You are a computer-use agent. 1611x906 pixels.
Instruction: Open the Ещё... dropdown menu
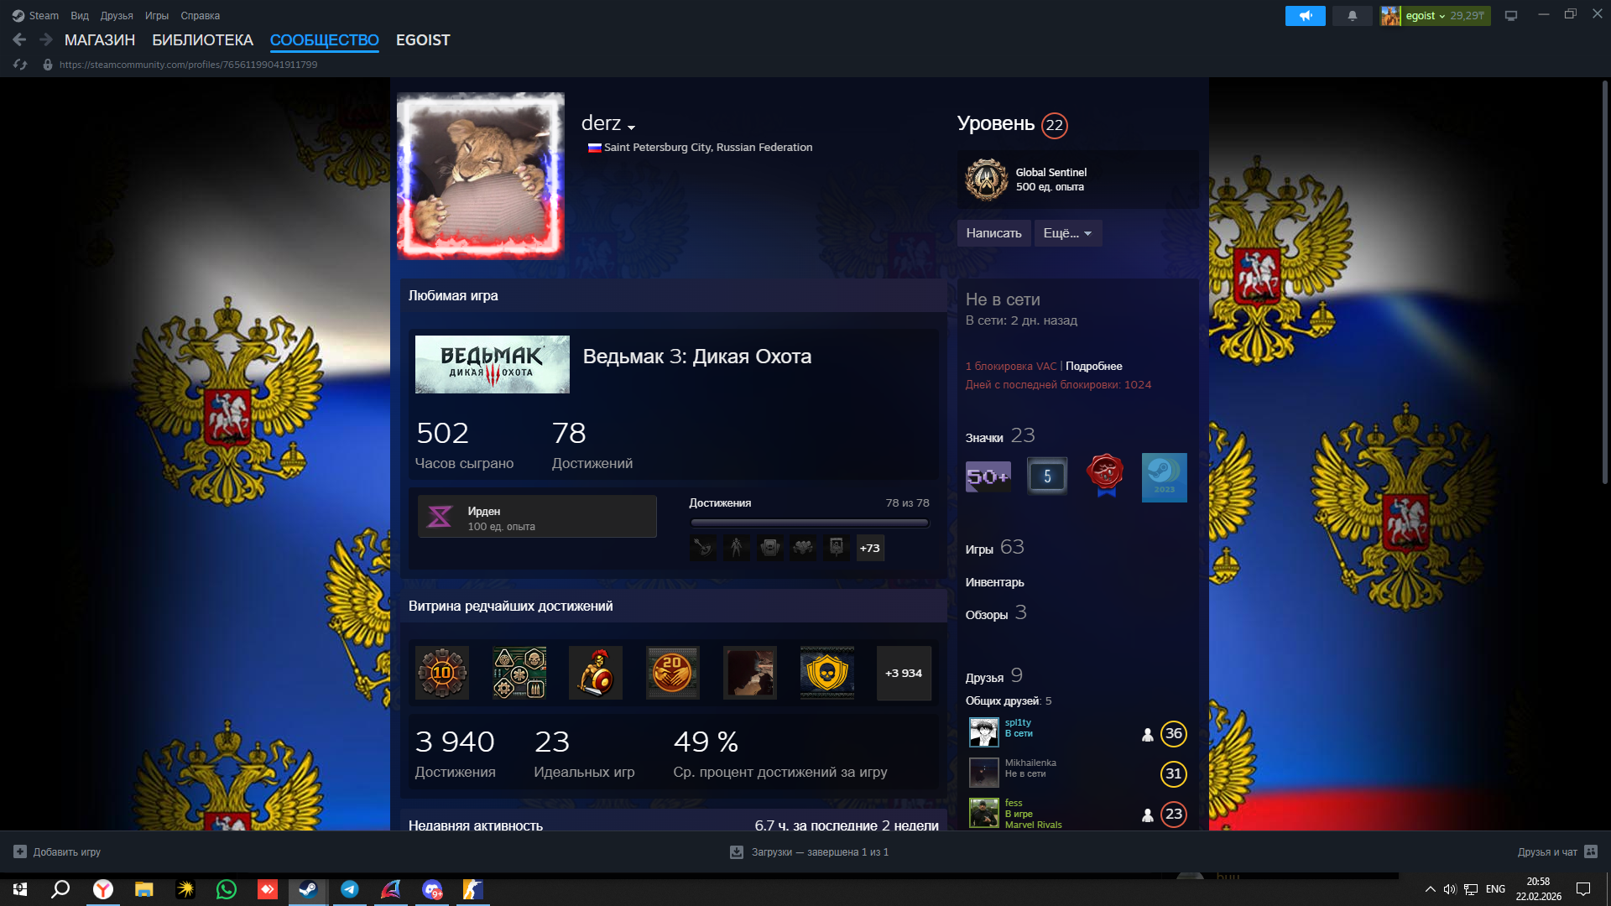(x=1067, y=233)
